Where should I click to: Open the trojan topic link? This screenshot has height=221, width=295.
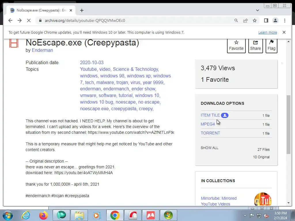[x=122, y=82]
